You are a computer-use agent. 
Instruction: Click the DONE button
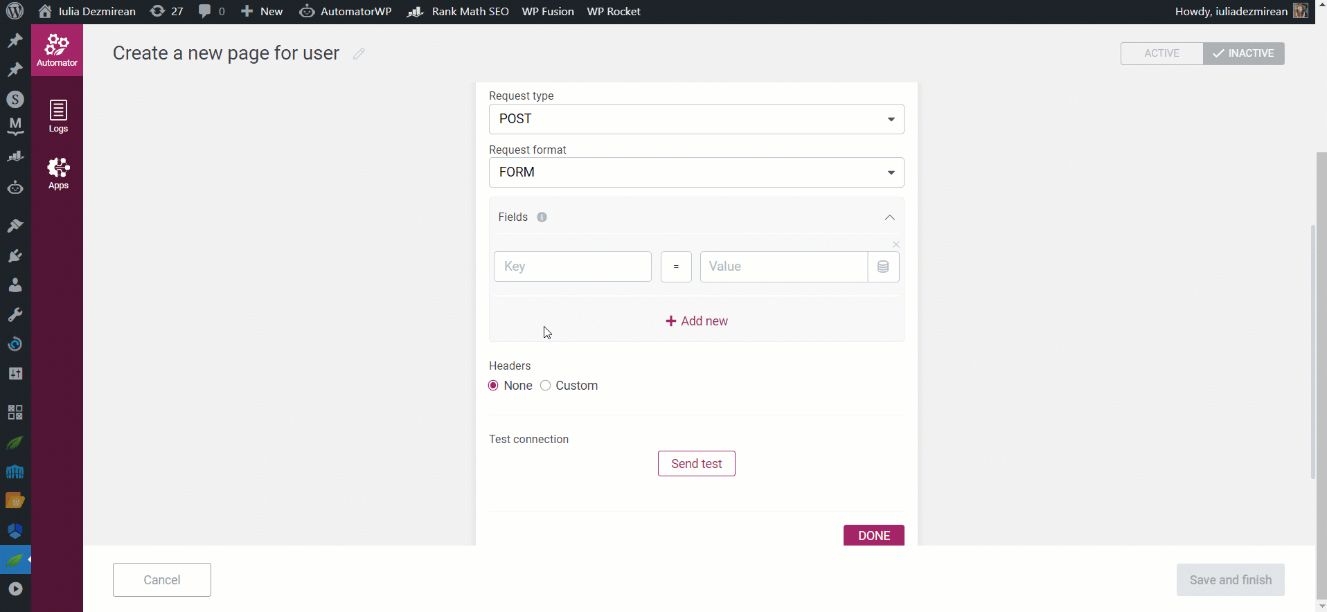coord(874,535)
